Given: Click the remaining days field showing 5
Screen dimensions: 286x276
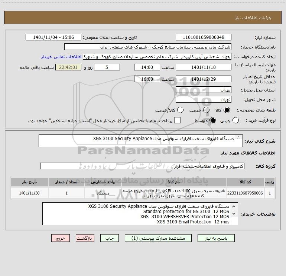Looking at the screenshot, I should 107,67.
